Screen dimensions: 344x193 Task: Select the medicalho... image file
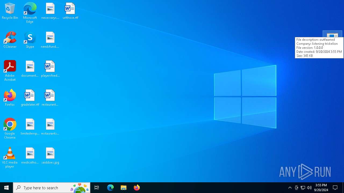point(30,156)
